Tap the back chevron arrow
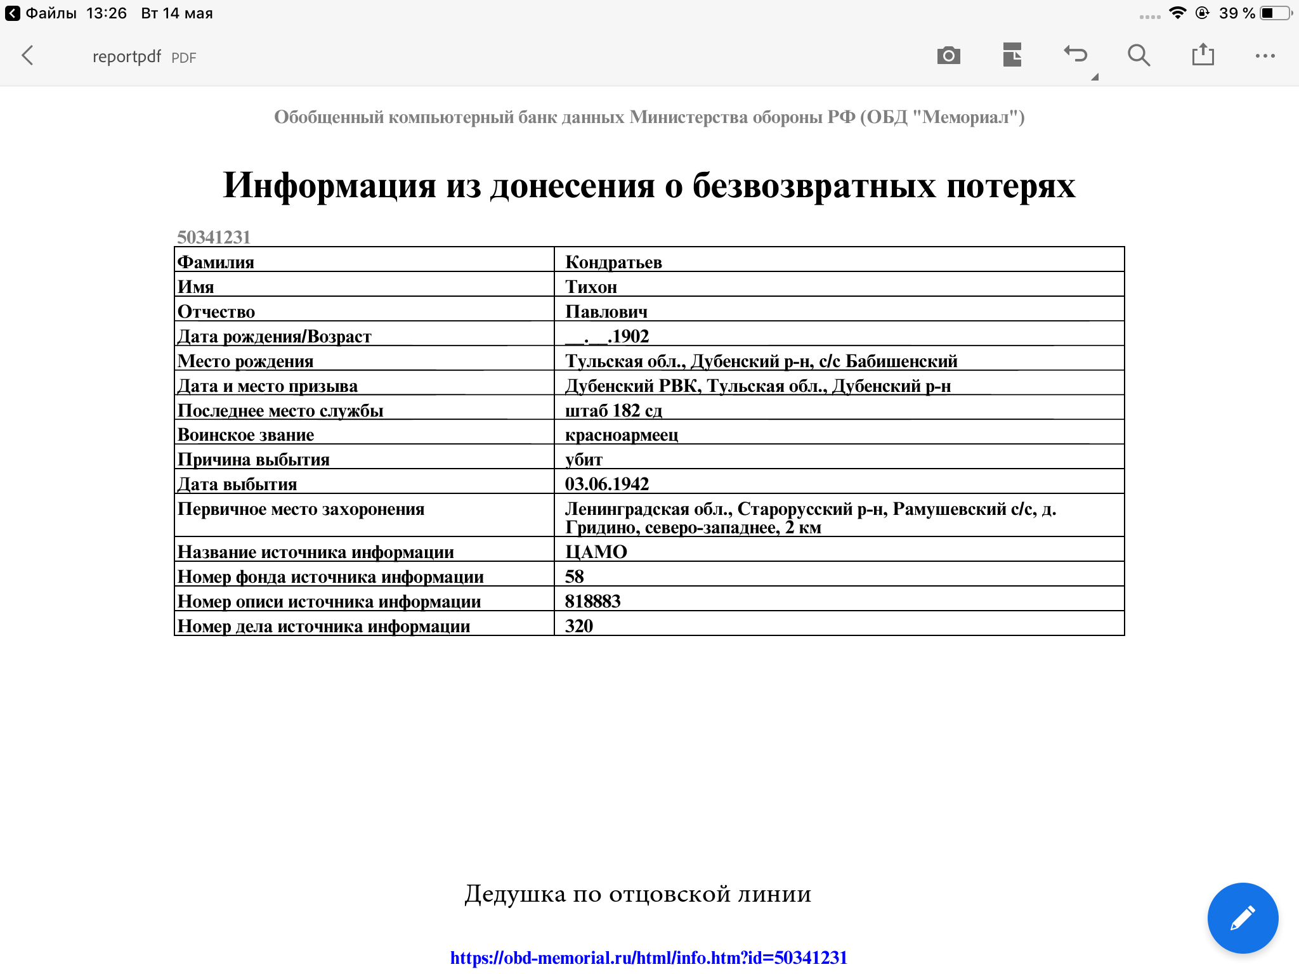 28,56
